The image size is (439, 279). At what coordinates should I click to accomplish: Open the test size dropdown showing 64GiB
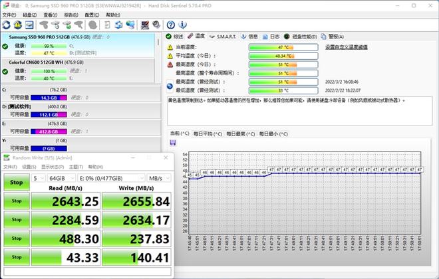61,178
